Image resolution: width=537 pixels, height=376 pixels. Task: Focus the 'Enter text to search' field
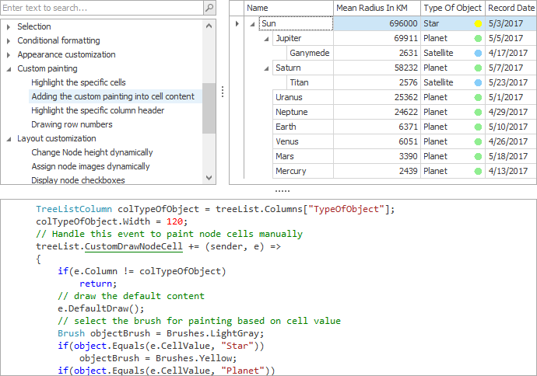(101, 8)
